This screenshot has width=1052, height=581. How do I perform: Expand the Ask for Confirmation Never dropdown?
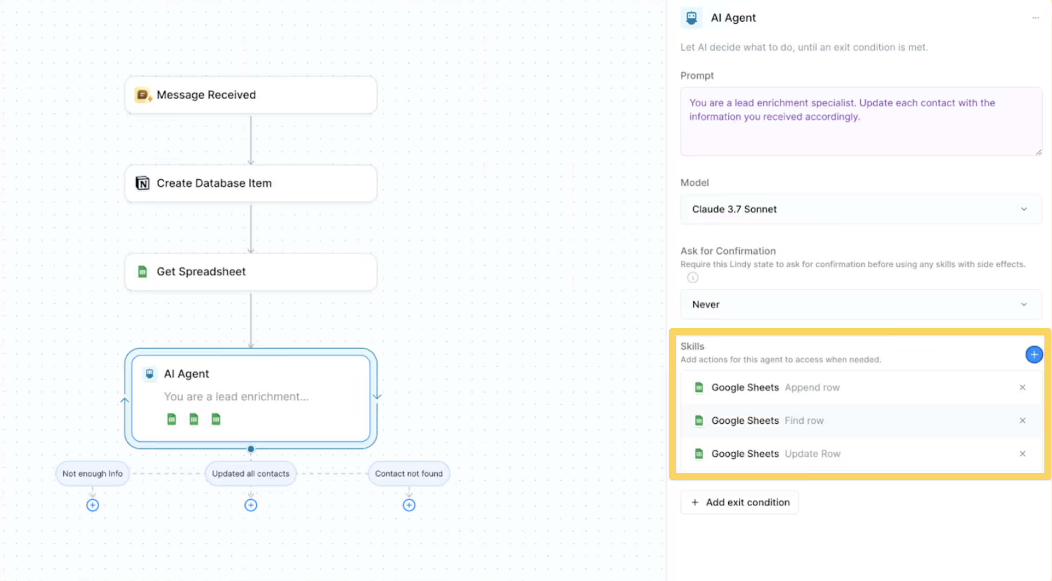click(x=861, y=304)
